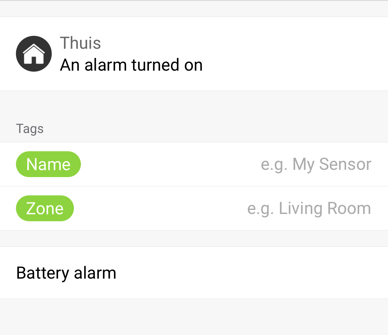This screenshot has height=335, width=388.
Task: Open the Battery alarm selector
Action: point(194,273)
